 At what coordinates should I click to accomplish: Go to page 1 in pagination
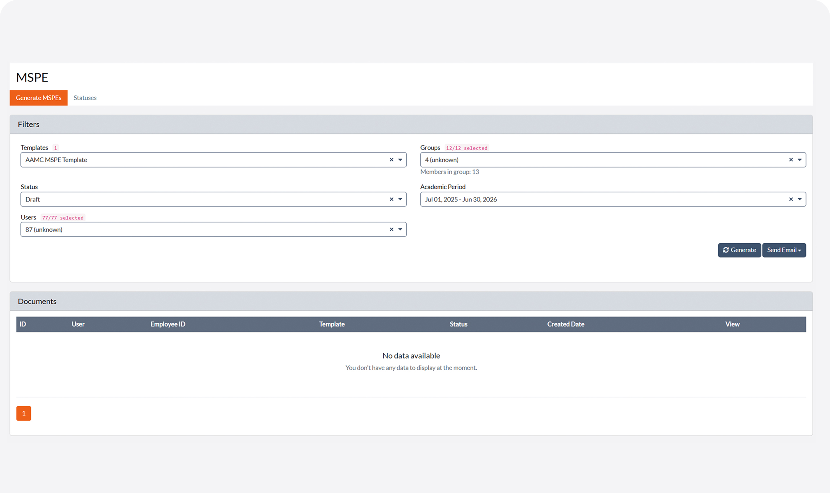tap(23, 413)
